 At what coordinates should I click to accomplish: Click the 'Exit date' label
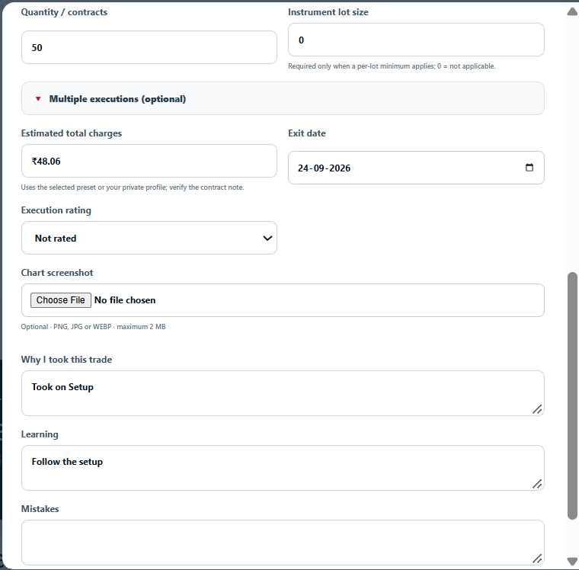(x=307, y=133)
